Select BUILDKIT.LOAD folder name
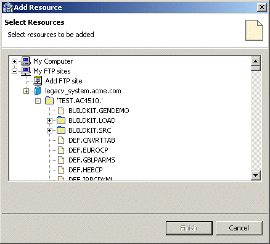 (x=92, y=120)
